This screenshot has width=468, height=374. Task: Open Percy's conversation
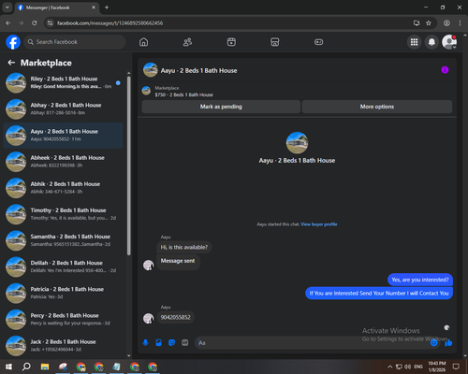coord(64,320)
